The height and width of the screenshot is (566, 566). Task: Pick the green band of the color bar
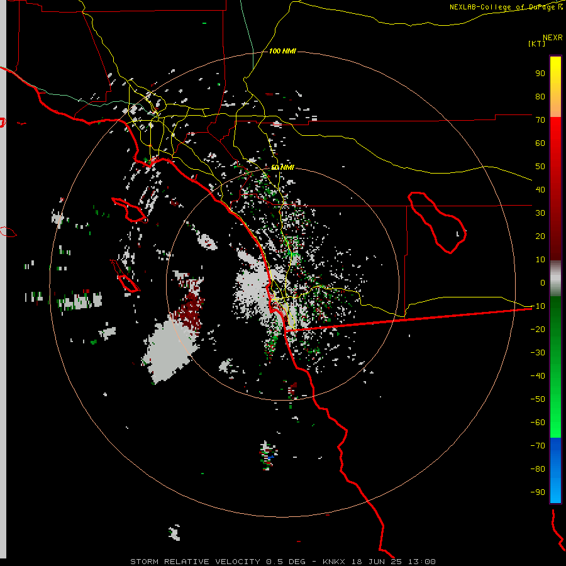[555, 367]
